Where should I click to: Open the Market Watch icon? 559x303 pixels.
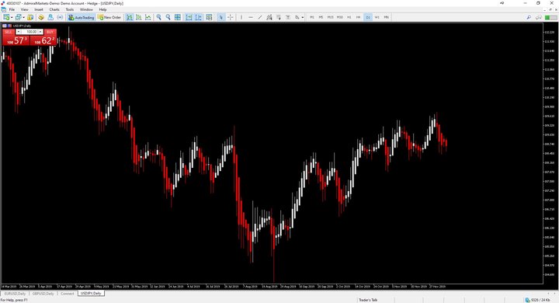30,17
